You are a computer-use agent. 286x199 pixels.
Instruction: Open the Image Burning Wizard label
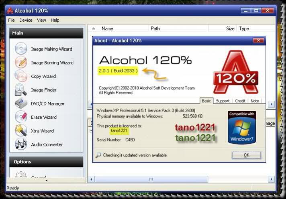tap(52, 63)
